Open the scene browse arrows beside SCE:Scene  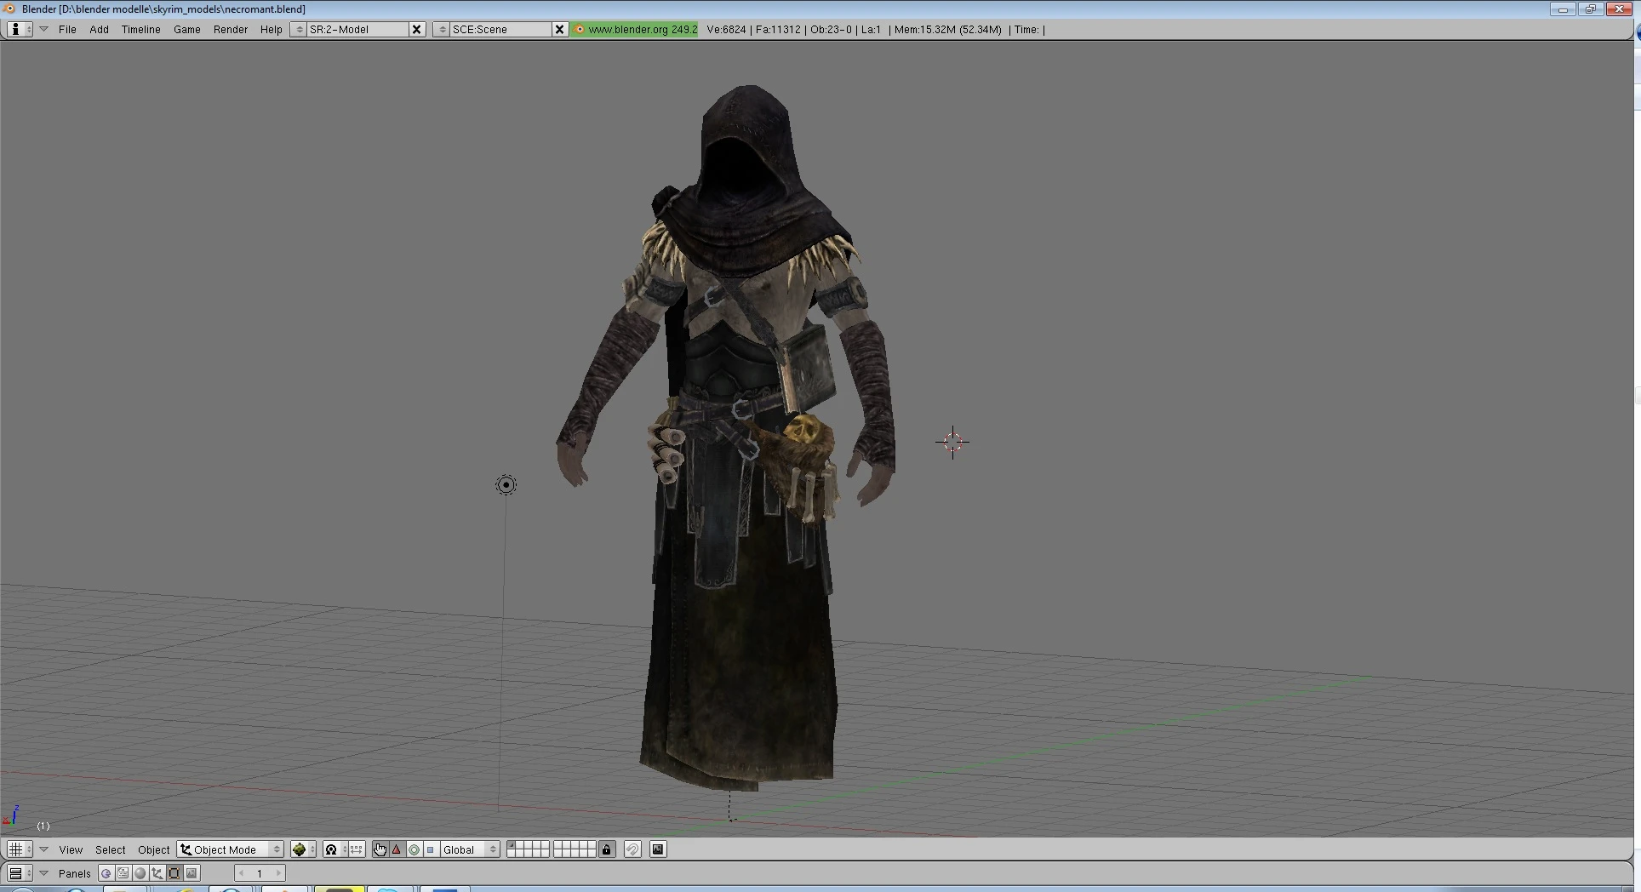click(x=442, y=29)
